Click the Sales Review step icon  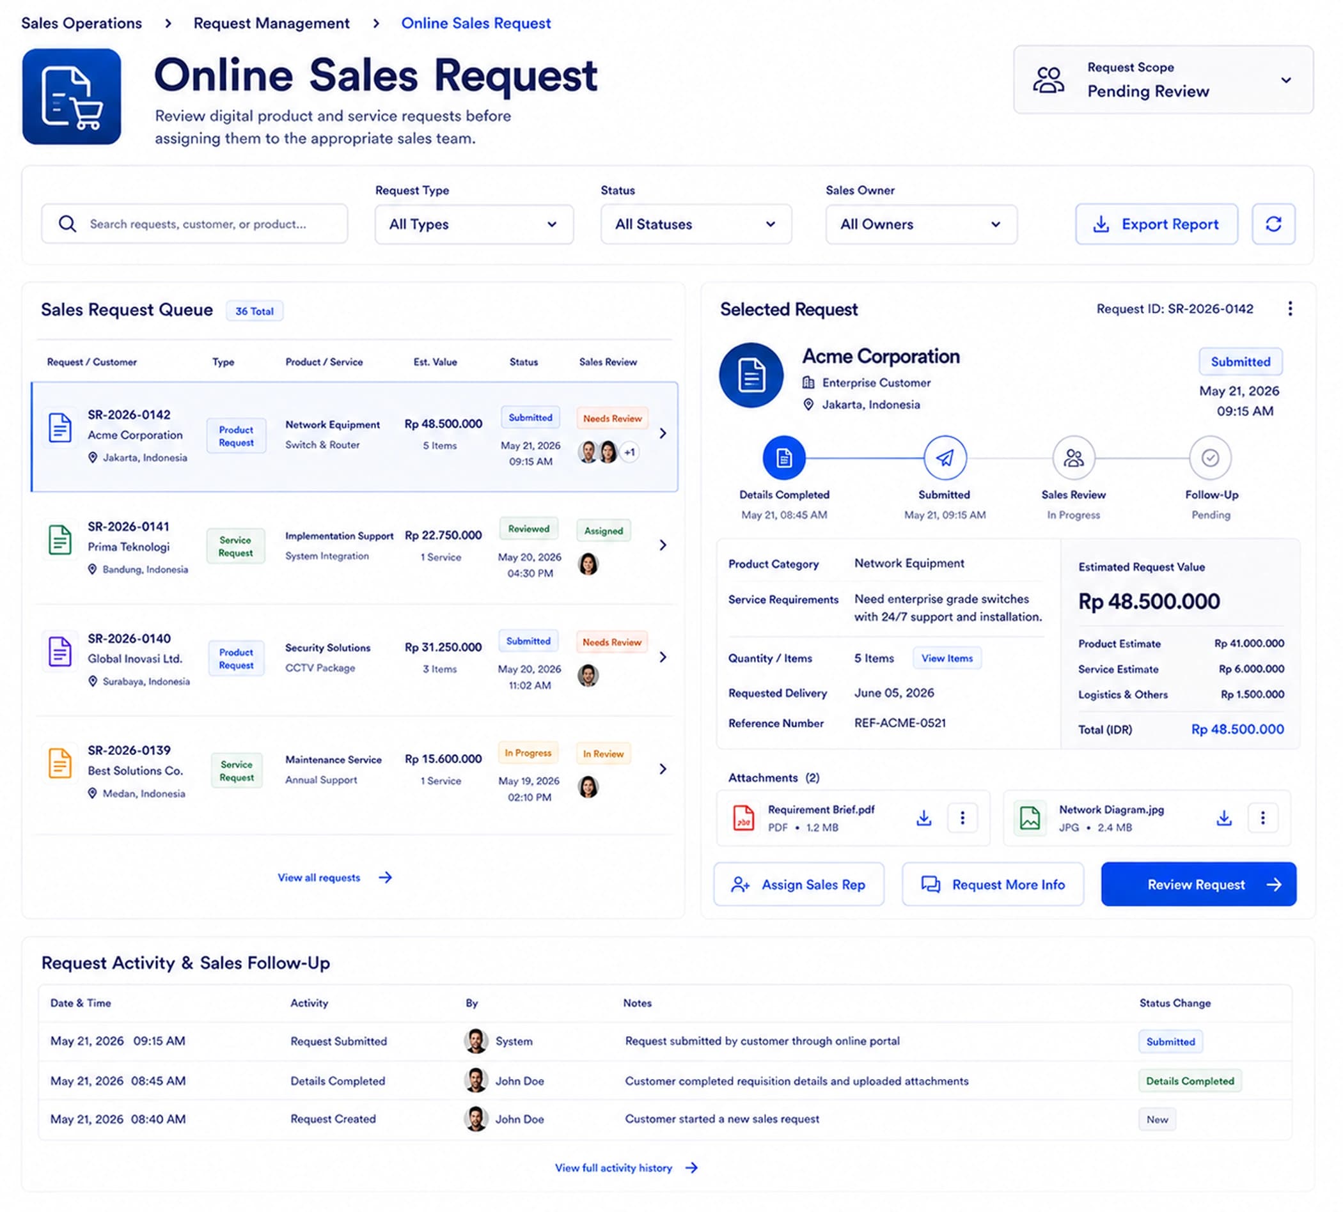coord(1073,458)
